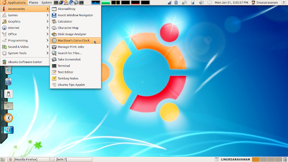The height and width of the screenshot is (162, 288).
Task: Open the Places menu
Action: point(33,2)
